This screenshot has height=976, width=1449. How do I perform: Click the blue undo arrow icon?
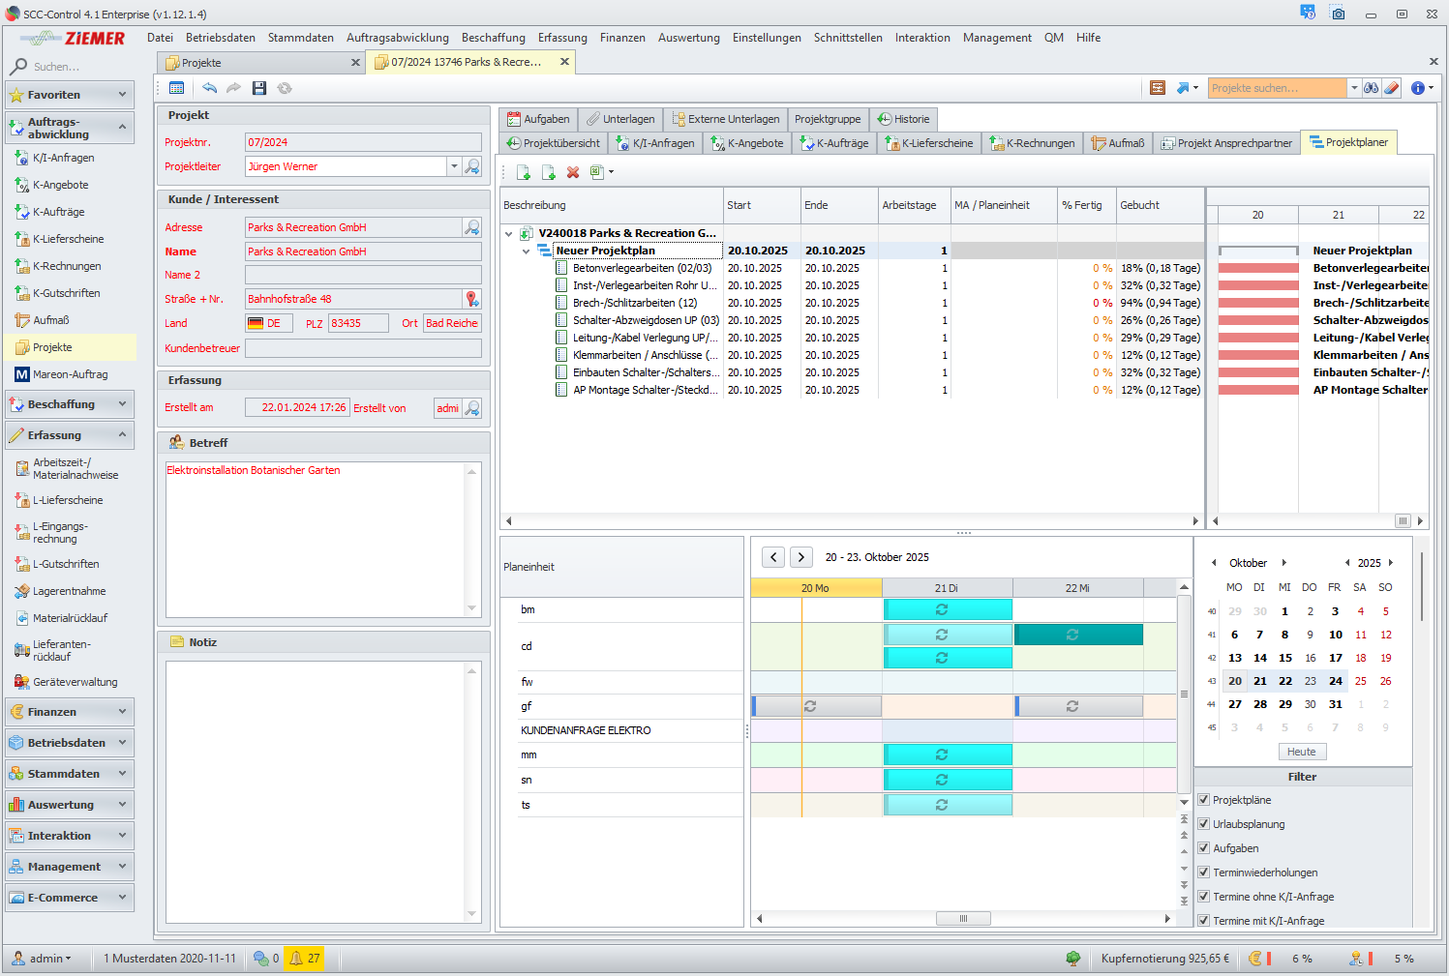209,88
